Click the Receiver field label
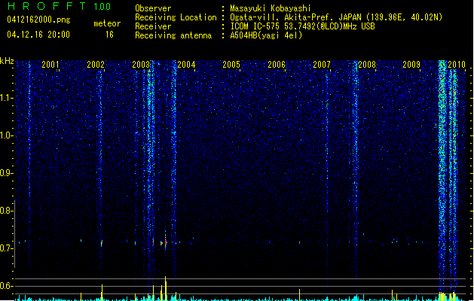Viewport: 474px width, 301px height. click(x=153, y=26)
